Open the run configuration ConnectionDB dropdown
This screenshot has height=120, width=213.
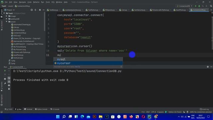[184, 6]
